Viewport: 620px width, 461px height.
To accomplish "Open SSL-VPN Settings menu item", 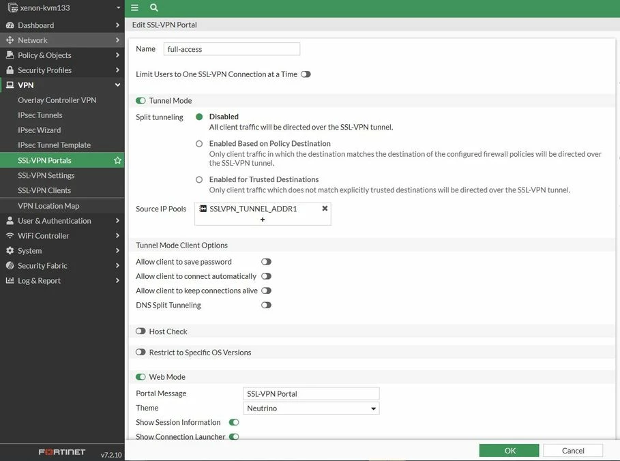I will [62, 175].
